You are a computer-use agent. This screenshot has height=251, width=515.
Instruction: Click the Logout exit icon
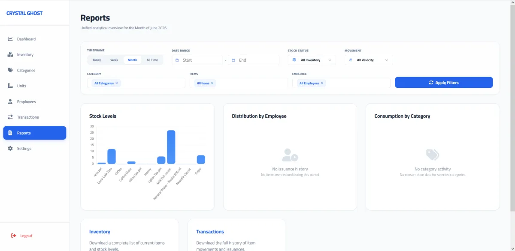(x=14, y=236)
